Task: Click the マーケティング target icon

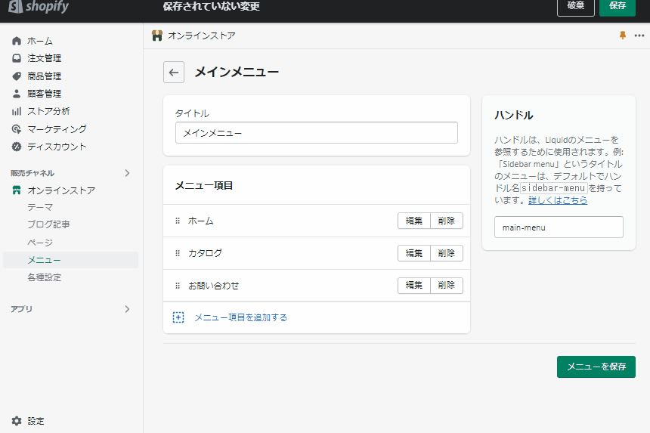Action: coord(17,129)
